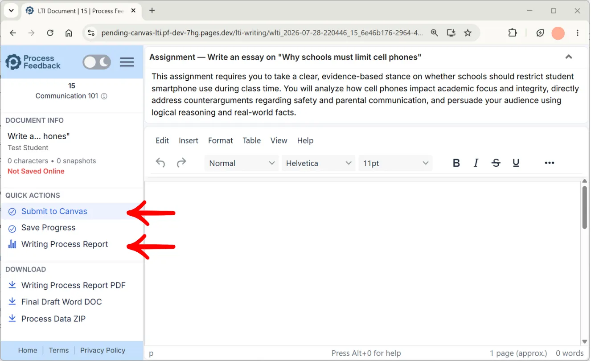591x361 pixels.
Task: Click 'Press Alt+0 for help' text
Action: (x=366, y=353)
